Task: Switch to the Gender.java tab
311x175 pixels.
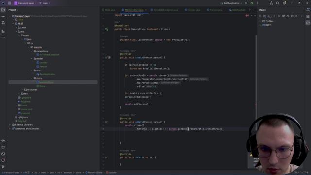Action: point(192,10)
